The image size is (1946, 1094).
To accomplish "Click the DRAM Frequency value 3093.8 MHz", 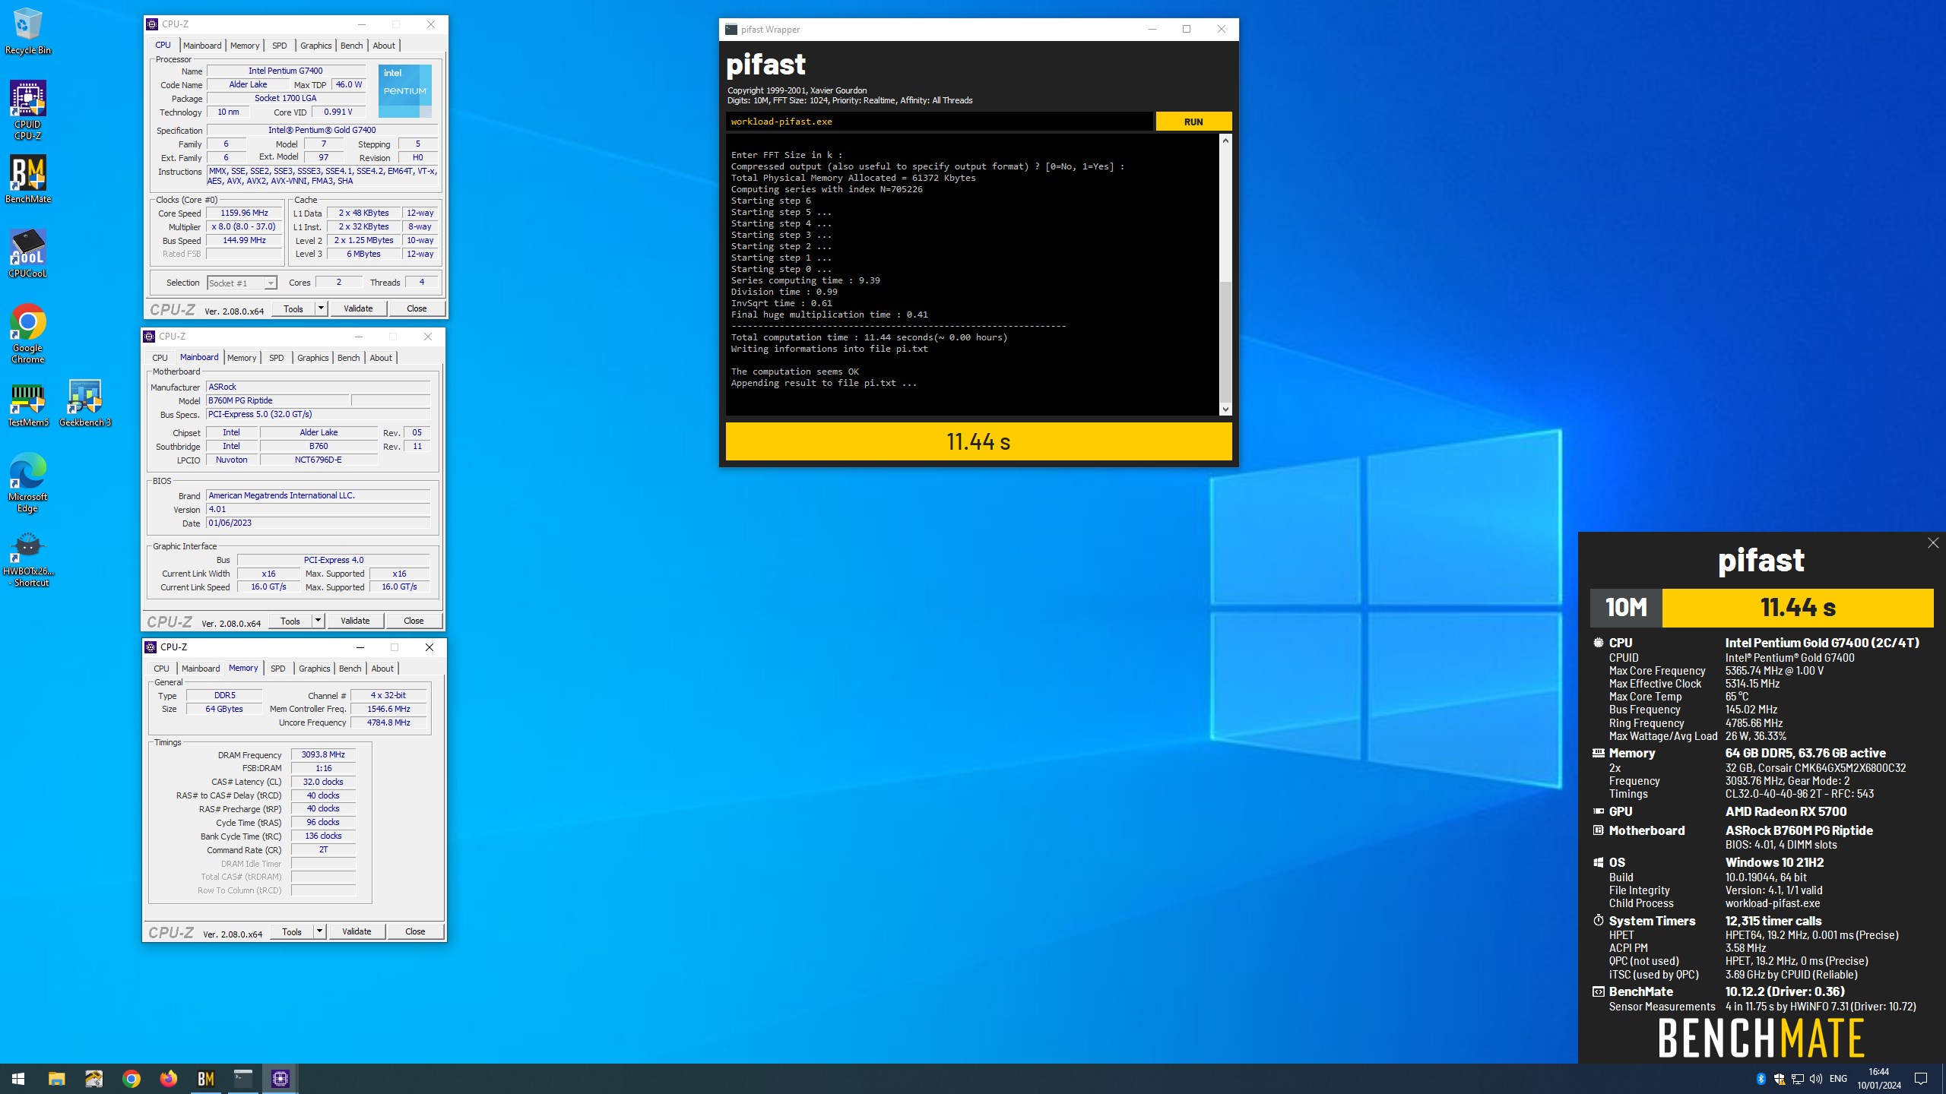I will 323,755.
